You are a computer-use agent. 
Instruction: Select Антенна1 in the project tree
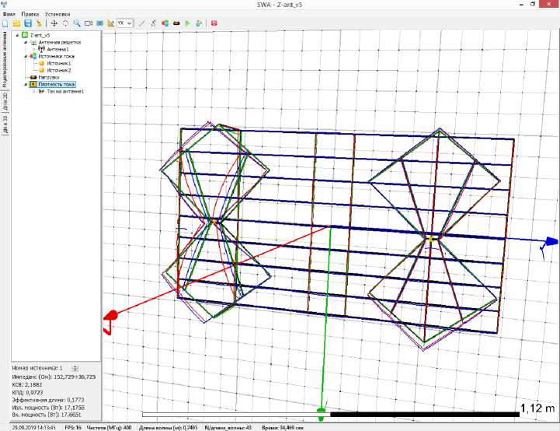pyautogui.click(x=58, y=50)
